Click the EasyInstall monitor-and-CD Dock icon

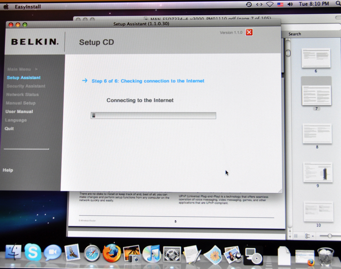tap(253, 256)
